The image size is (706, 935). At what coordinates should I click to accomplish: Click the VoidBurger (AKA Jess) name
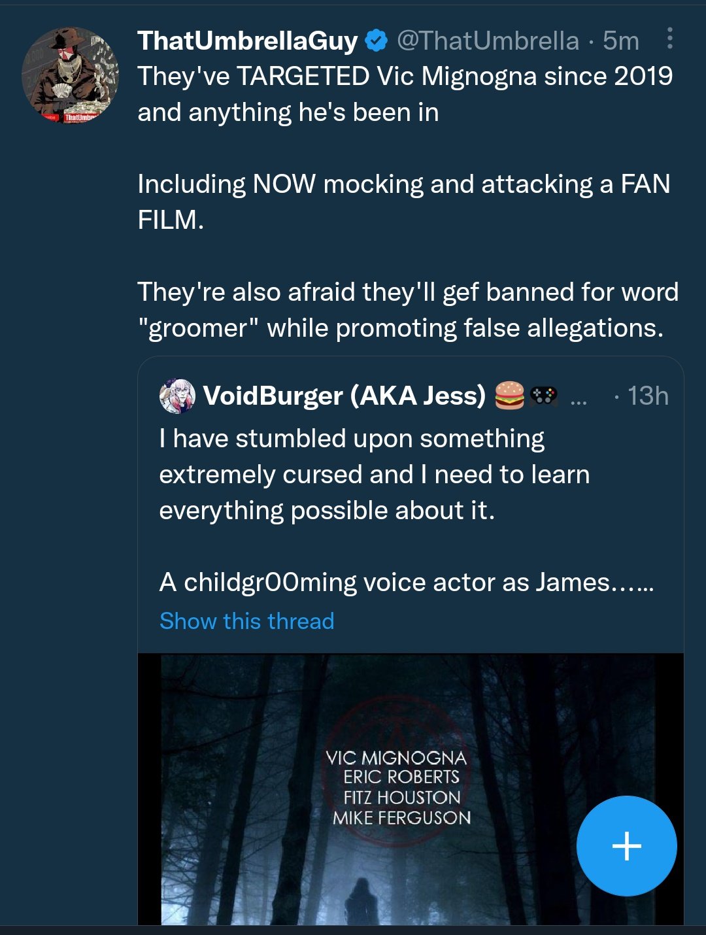345,396
